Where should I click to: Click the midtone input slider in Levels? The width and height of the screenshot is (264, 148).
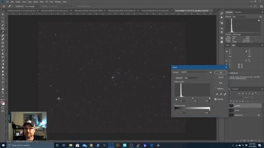pos(193,98)
